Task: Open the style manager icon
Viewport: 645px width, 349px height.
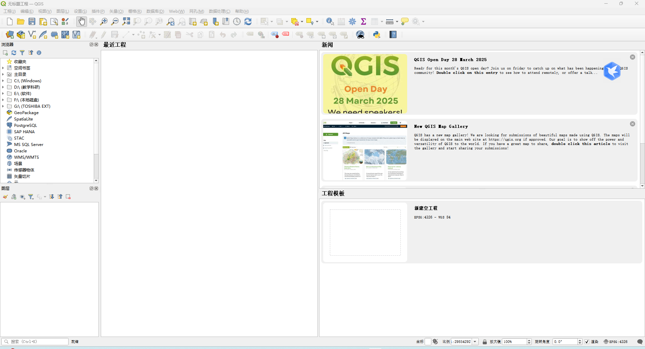Action: coord(65,21)
